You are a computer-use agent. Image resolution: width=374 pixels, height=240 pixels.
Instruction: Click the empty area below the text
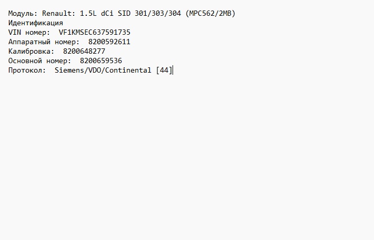187,155
